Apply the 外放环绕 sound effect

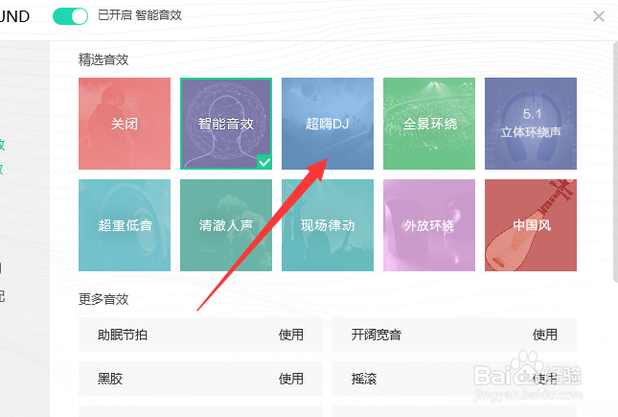429,225
